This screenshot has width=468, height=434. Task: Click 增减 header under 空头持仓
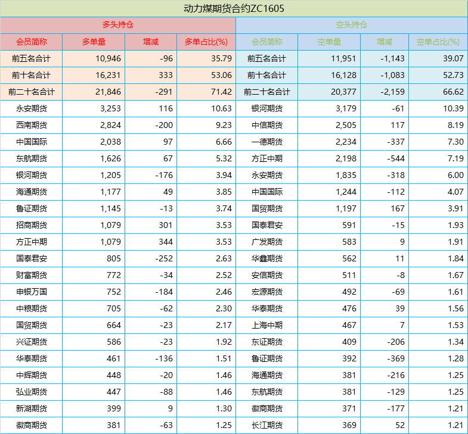(x=385, y=42)
